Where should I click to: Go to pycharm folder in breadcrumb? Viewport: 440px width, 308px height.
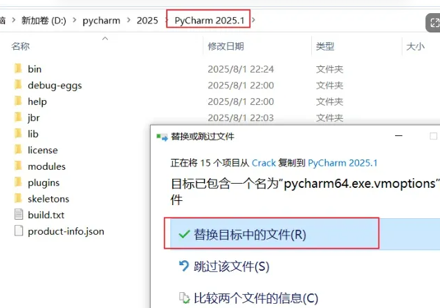(101, 21)
